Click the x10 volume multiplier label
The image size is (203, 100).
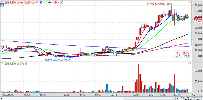200,91
